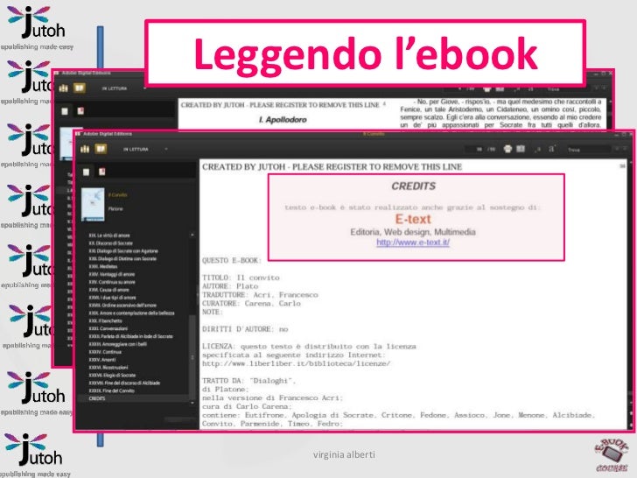Click 'Platone' author name in sidebar
Image resolution: width=637 pixels, height=478 pixels.
pyautogui.click(x=115, y=208)
